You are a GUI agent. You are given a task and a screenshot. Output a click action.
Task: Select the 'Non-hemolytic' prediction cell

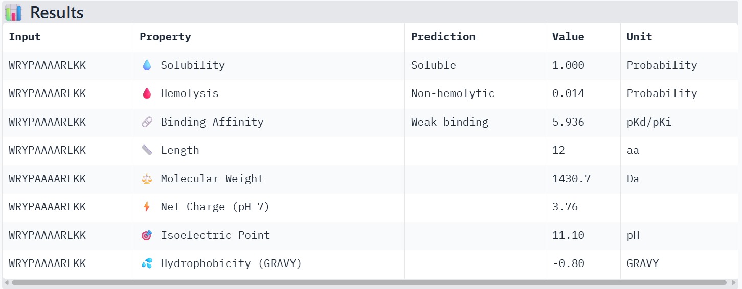pos(453,93)
